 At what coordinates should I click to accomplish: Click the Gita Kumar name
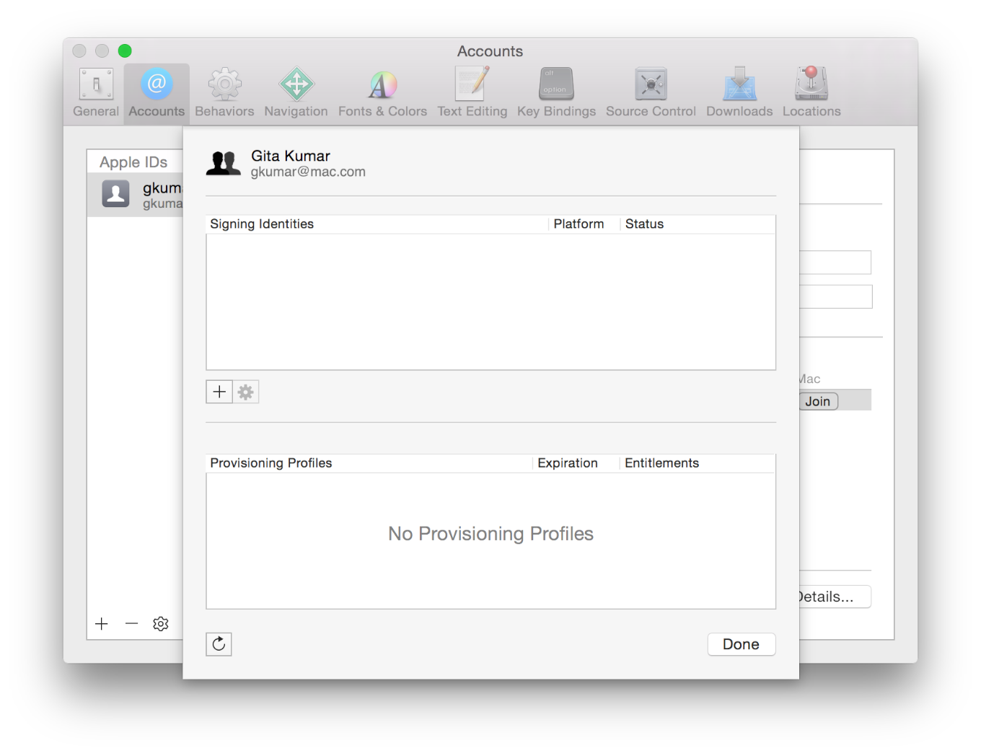291,156
